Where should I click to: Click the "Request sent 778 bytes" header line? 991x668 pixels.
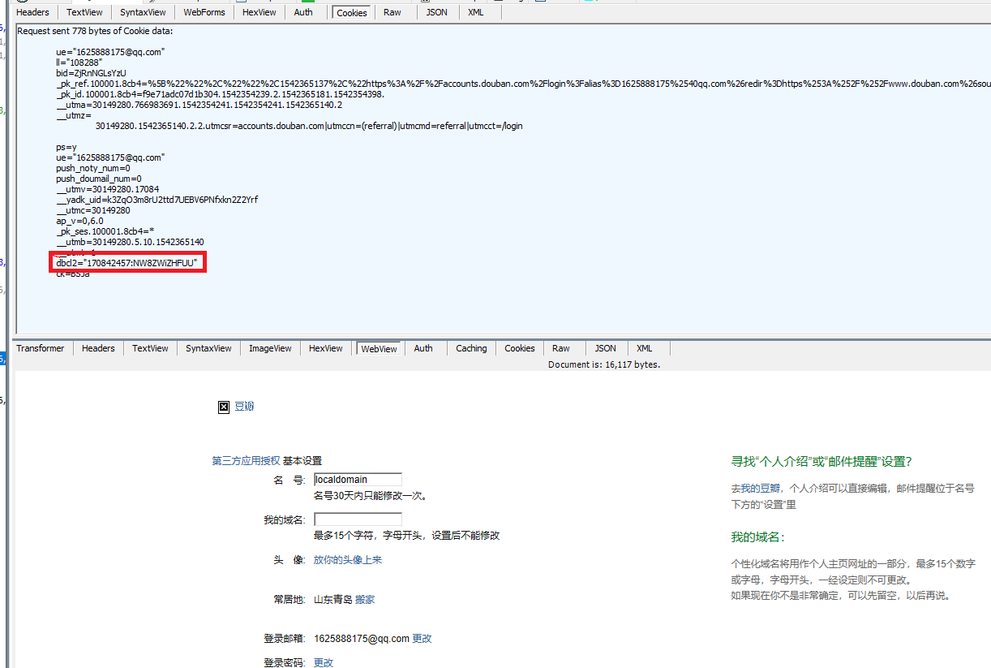click(95, 31)
